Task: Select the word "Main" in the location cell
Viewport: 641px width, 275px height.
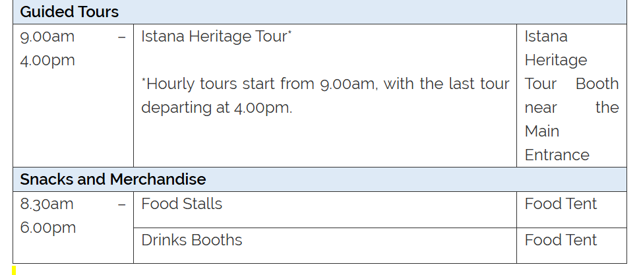Action: tap(542, 131)
